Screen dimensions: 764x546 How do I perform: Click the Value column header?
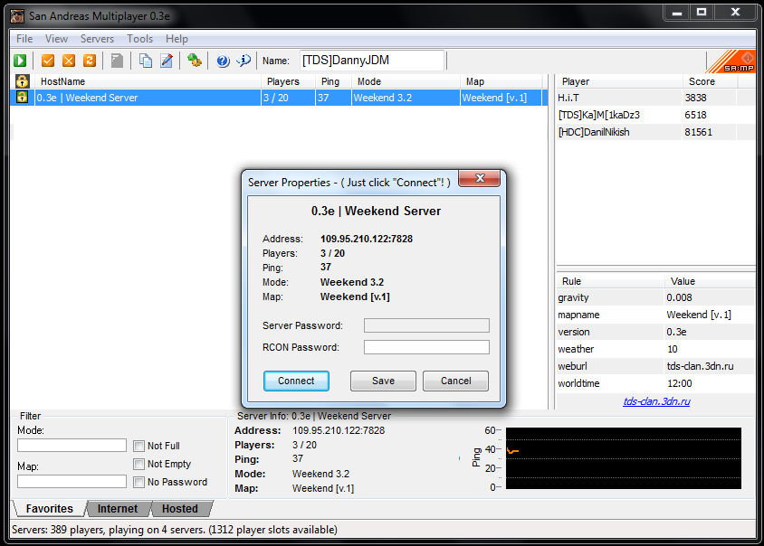(710, 281)
